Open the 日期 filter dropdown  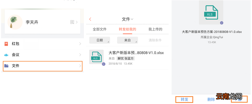(100, 40)
